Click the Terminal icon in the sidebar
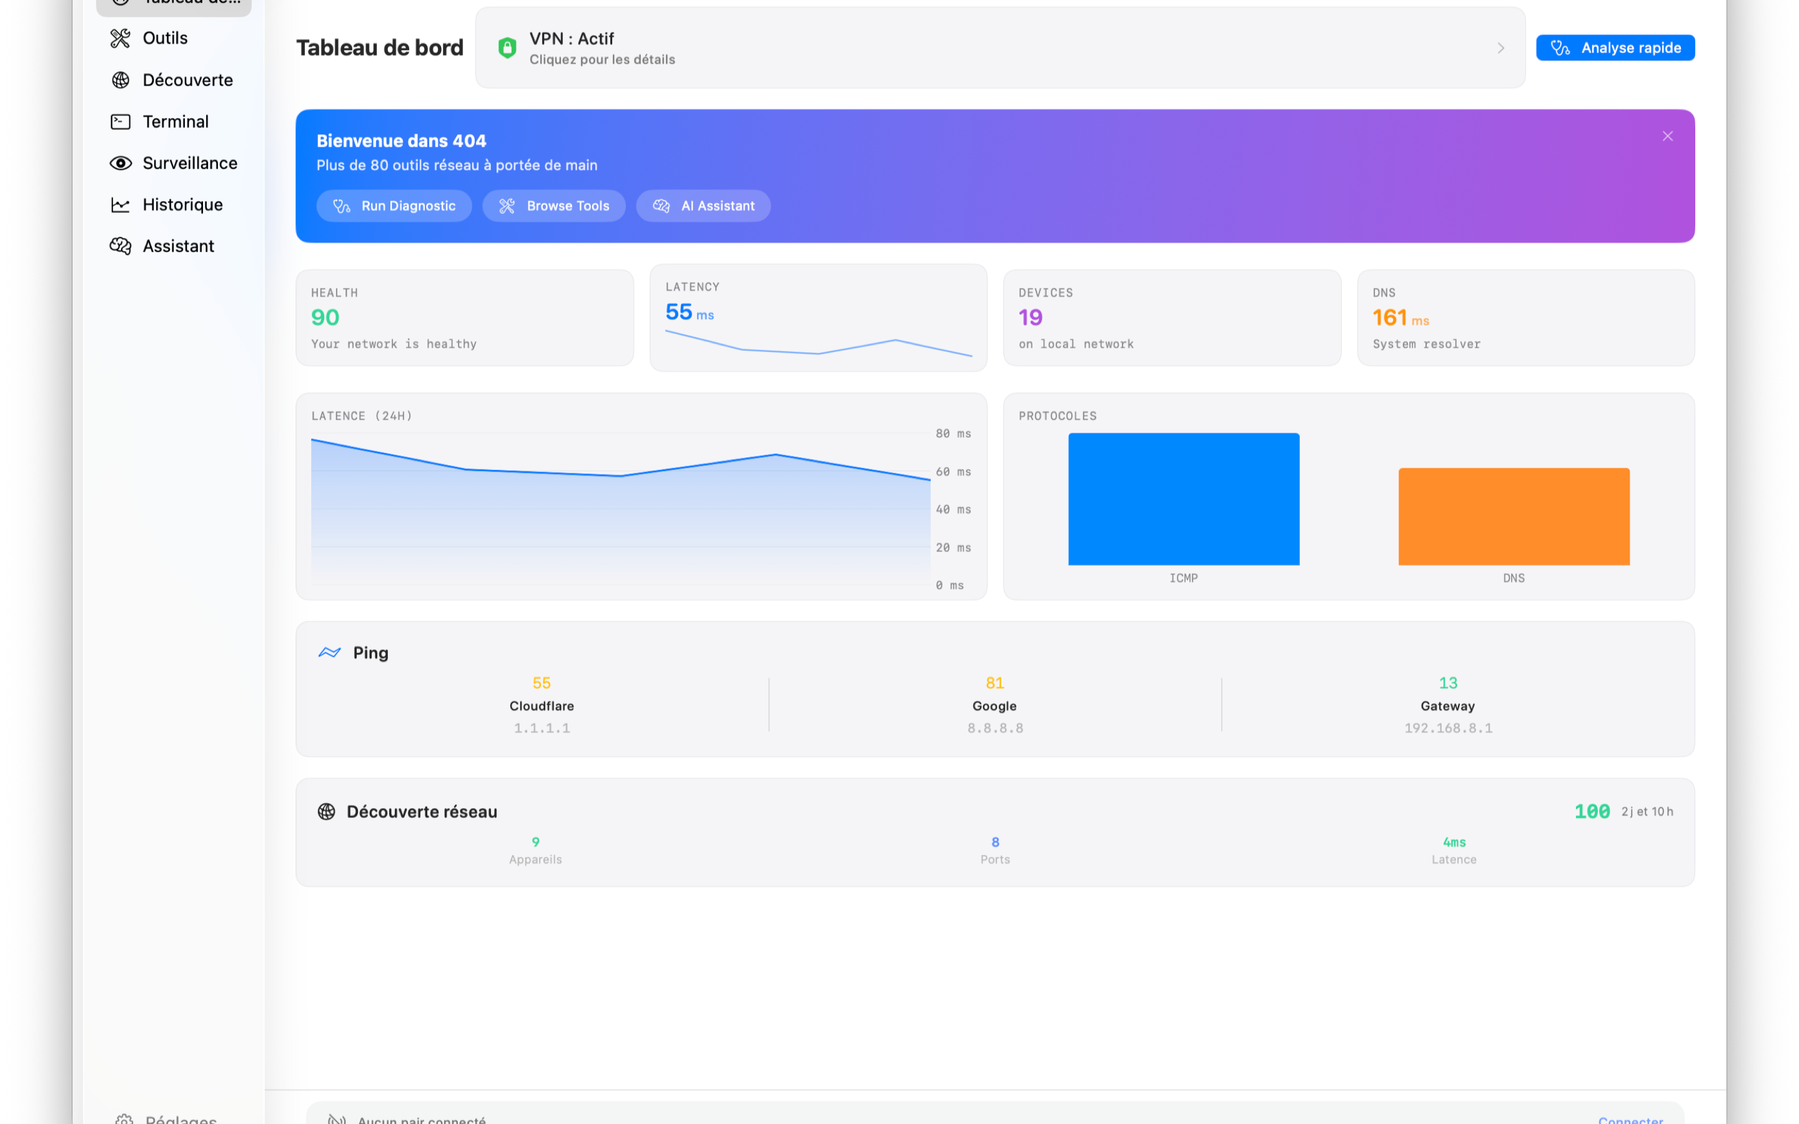This screenshot has width=1799, height=1124. [121, 121]
